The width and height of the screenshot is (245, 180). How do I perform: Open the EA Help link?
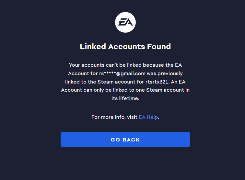click(148, 117)
